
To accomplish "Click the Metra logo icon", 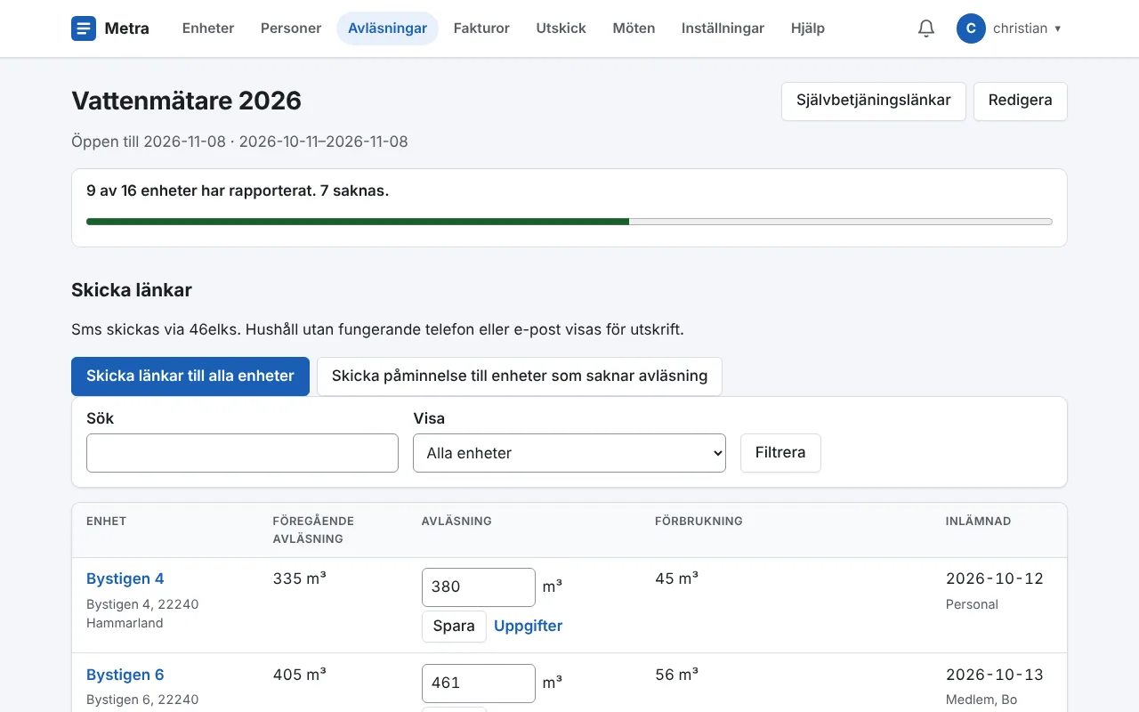I will pyautogui.click(x=84, y=28).
